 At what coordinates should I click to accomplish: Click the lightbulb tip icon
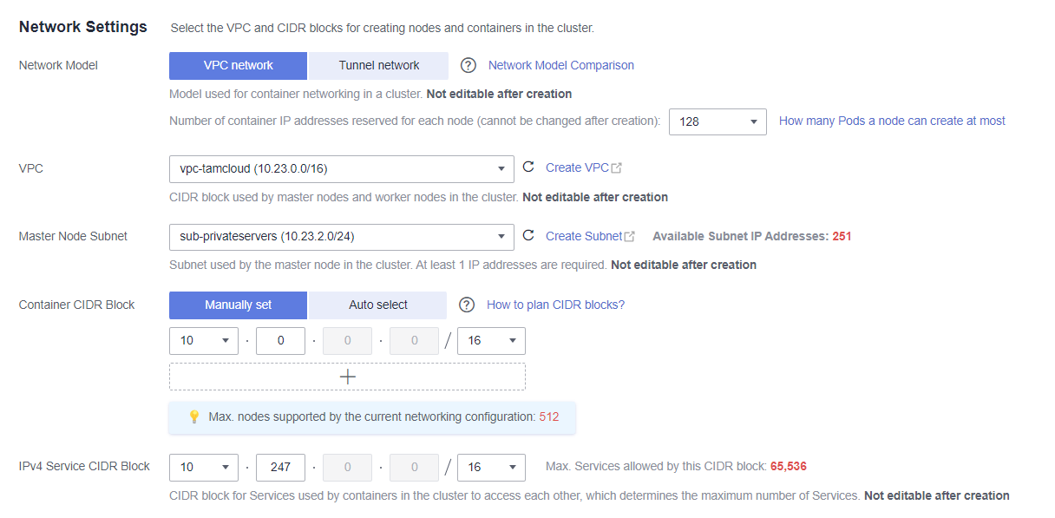193,417
